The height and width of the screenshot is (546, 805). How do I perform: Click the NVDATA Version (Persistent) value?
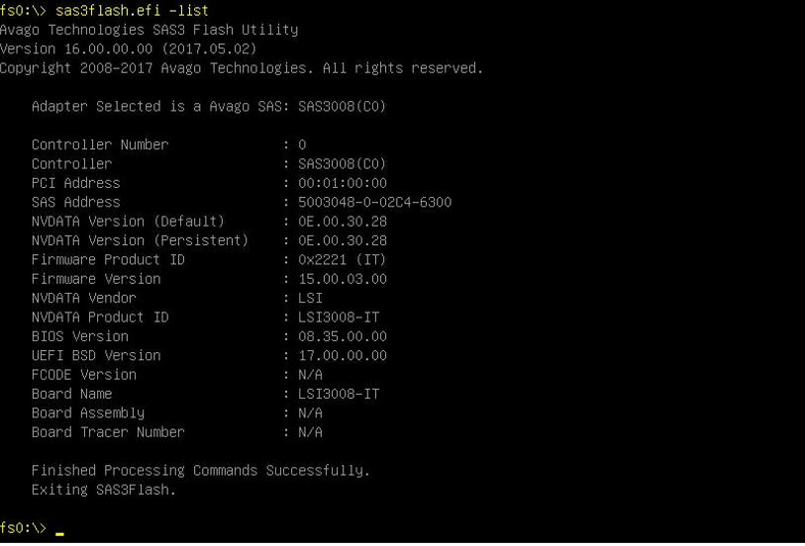[x=343, y=240]
